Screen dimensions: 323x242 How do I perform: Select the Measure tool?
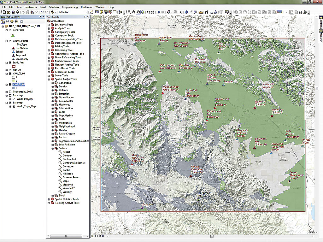201,12
